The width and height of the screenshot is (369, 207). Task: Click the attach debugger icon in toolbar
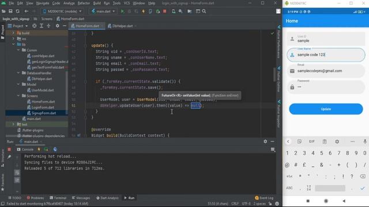[158, 11]
